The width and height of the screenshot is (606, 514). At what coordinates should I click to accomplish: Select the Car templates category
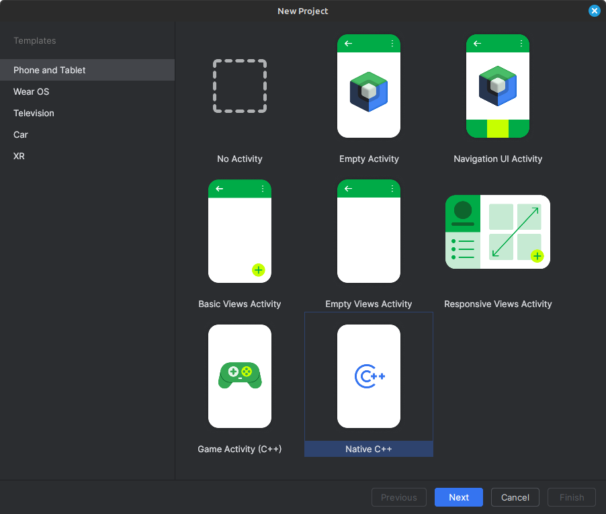20,134
